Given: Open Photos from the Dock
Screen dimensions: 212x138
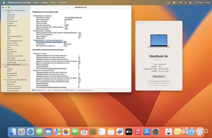Looking at the screenshot, I should [x=66, y=132].
